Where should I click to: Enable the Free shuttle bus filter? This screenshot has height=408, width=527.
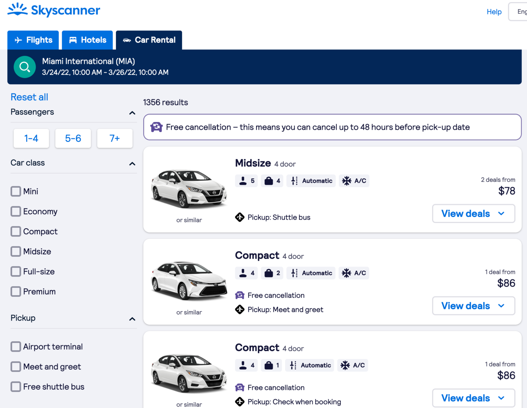pyautogui.click(x=16, y=386)
